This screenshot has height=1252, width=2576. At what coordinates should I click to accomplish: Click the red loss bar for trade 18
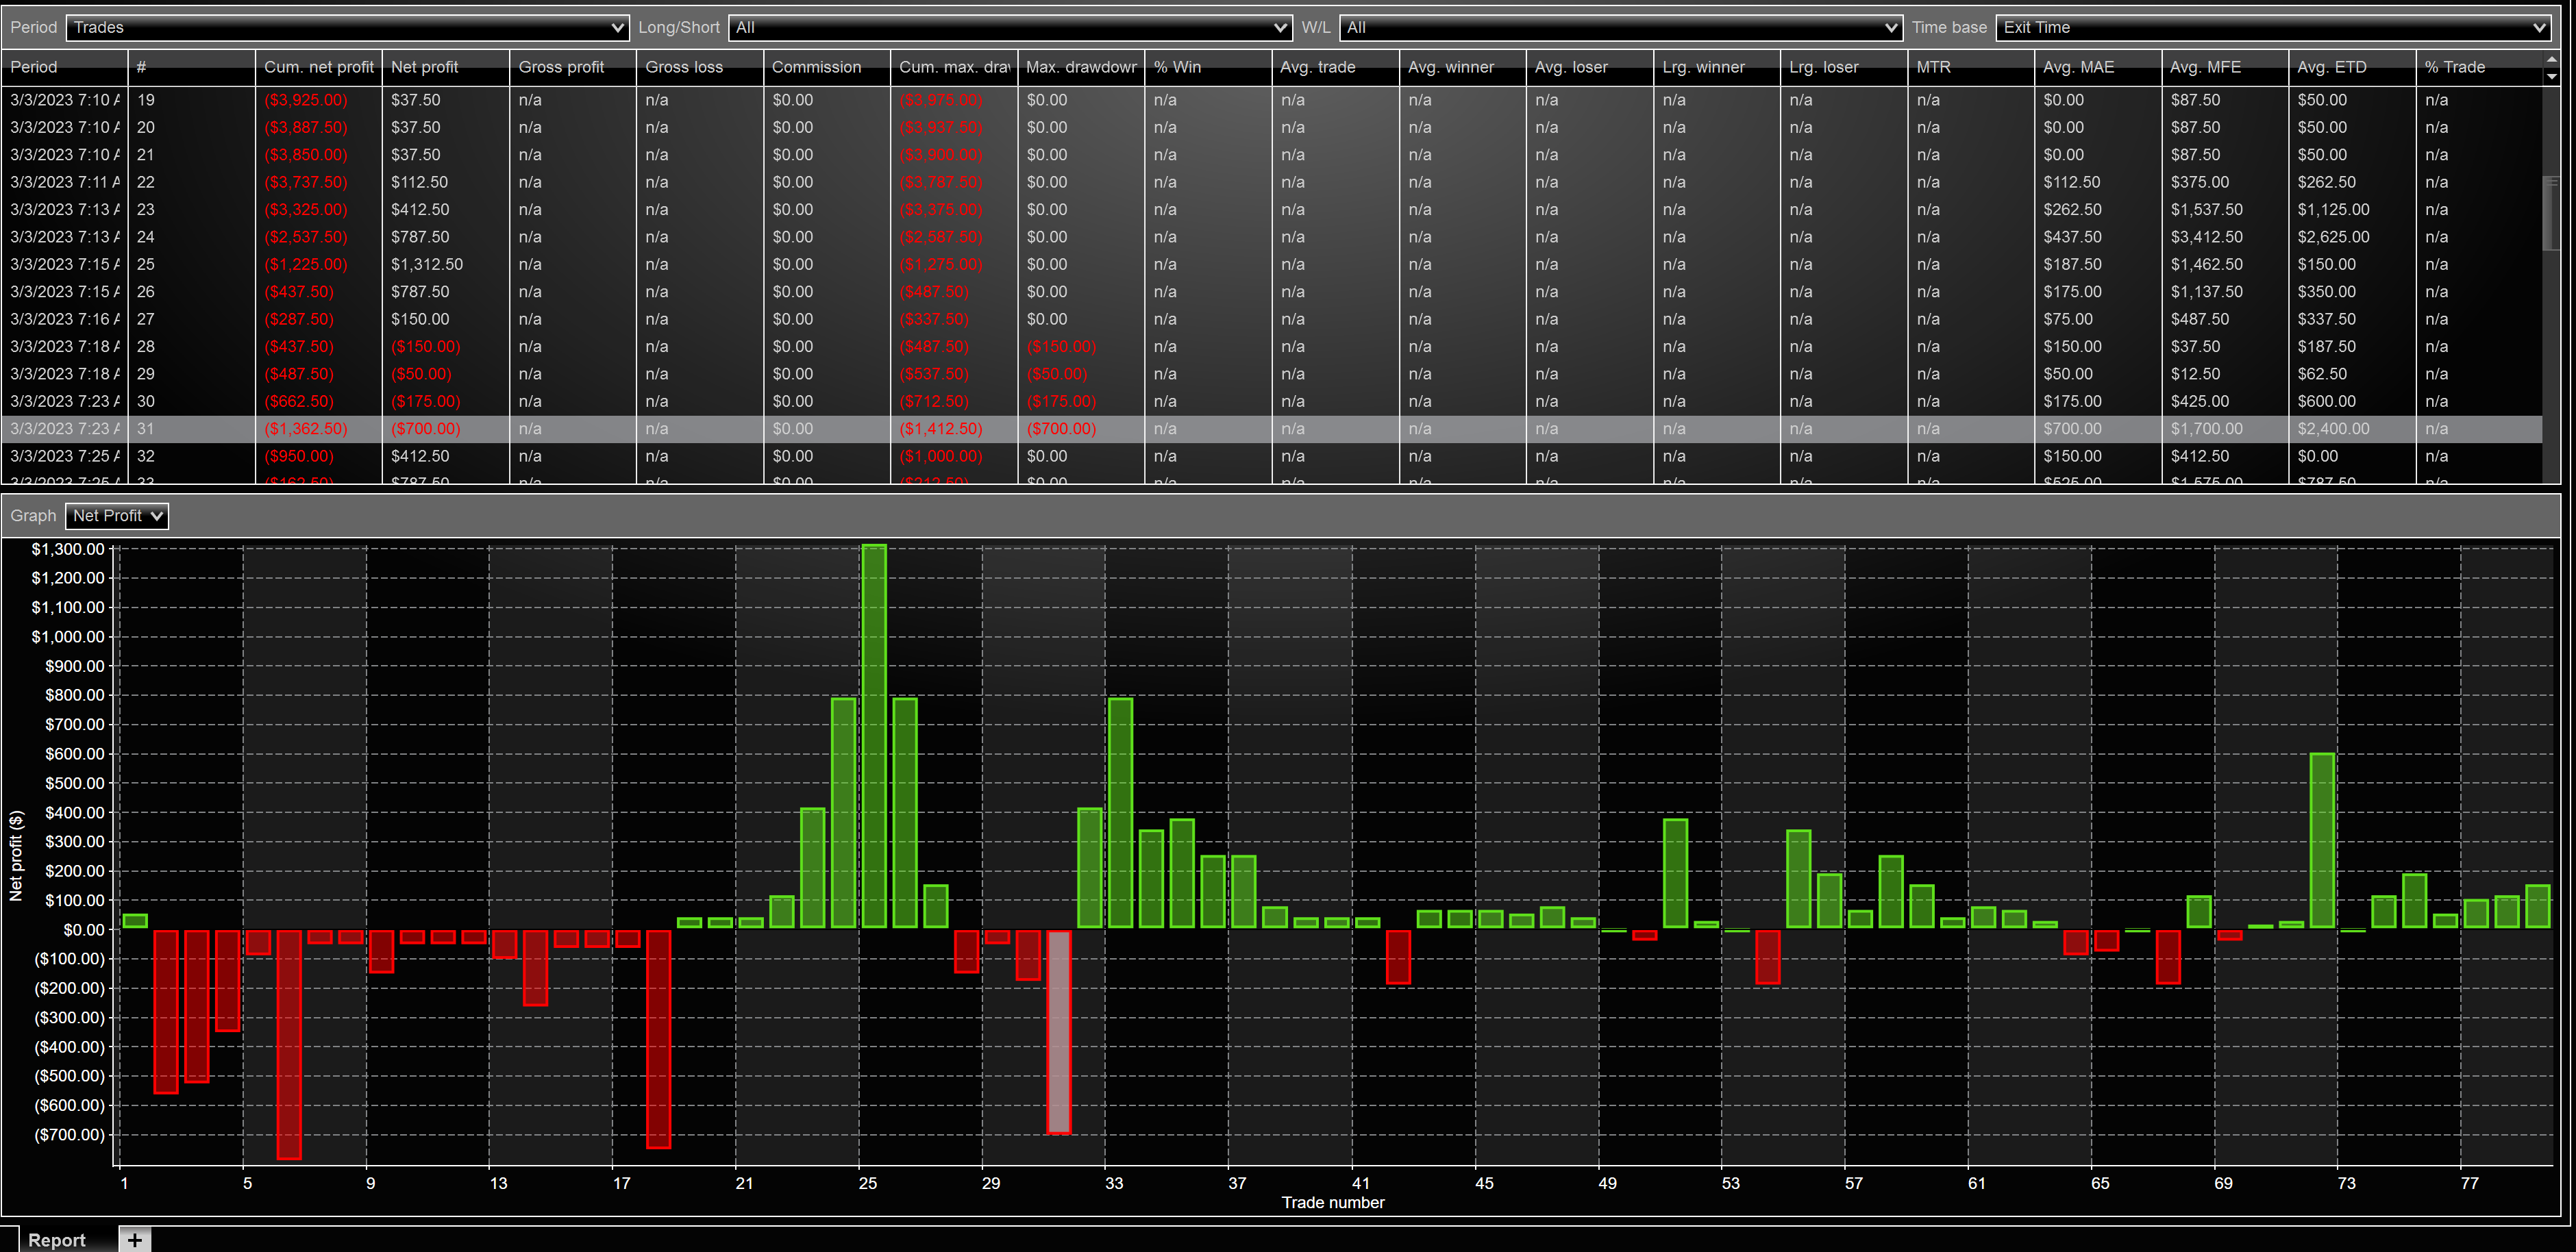658,1039
